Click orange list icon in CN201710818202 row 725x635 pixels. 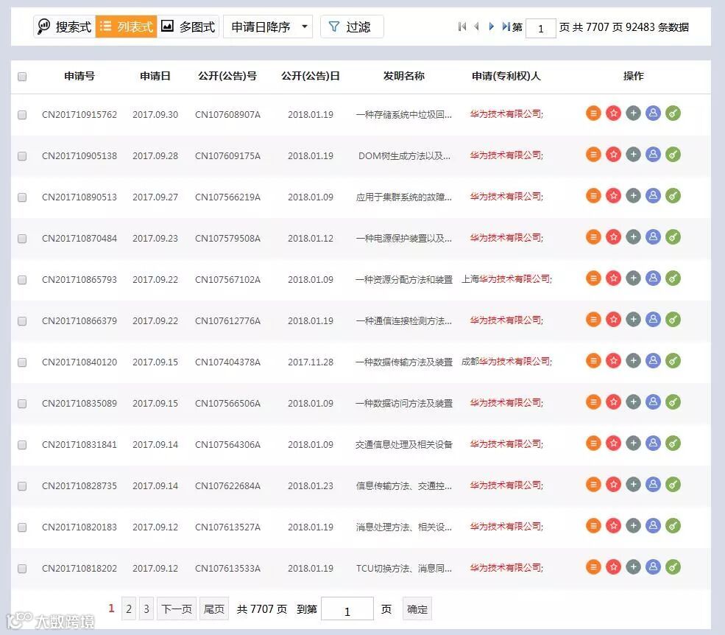point(593,566)
